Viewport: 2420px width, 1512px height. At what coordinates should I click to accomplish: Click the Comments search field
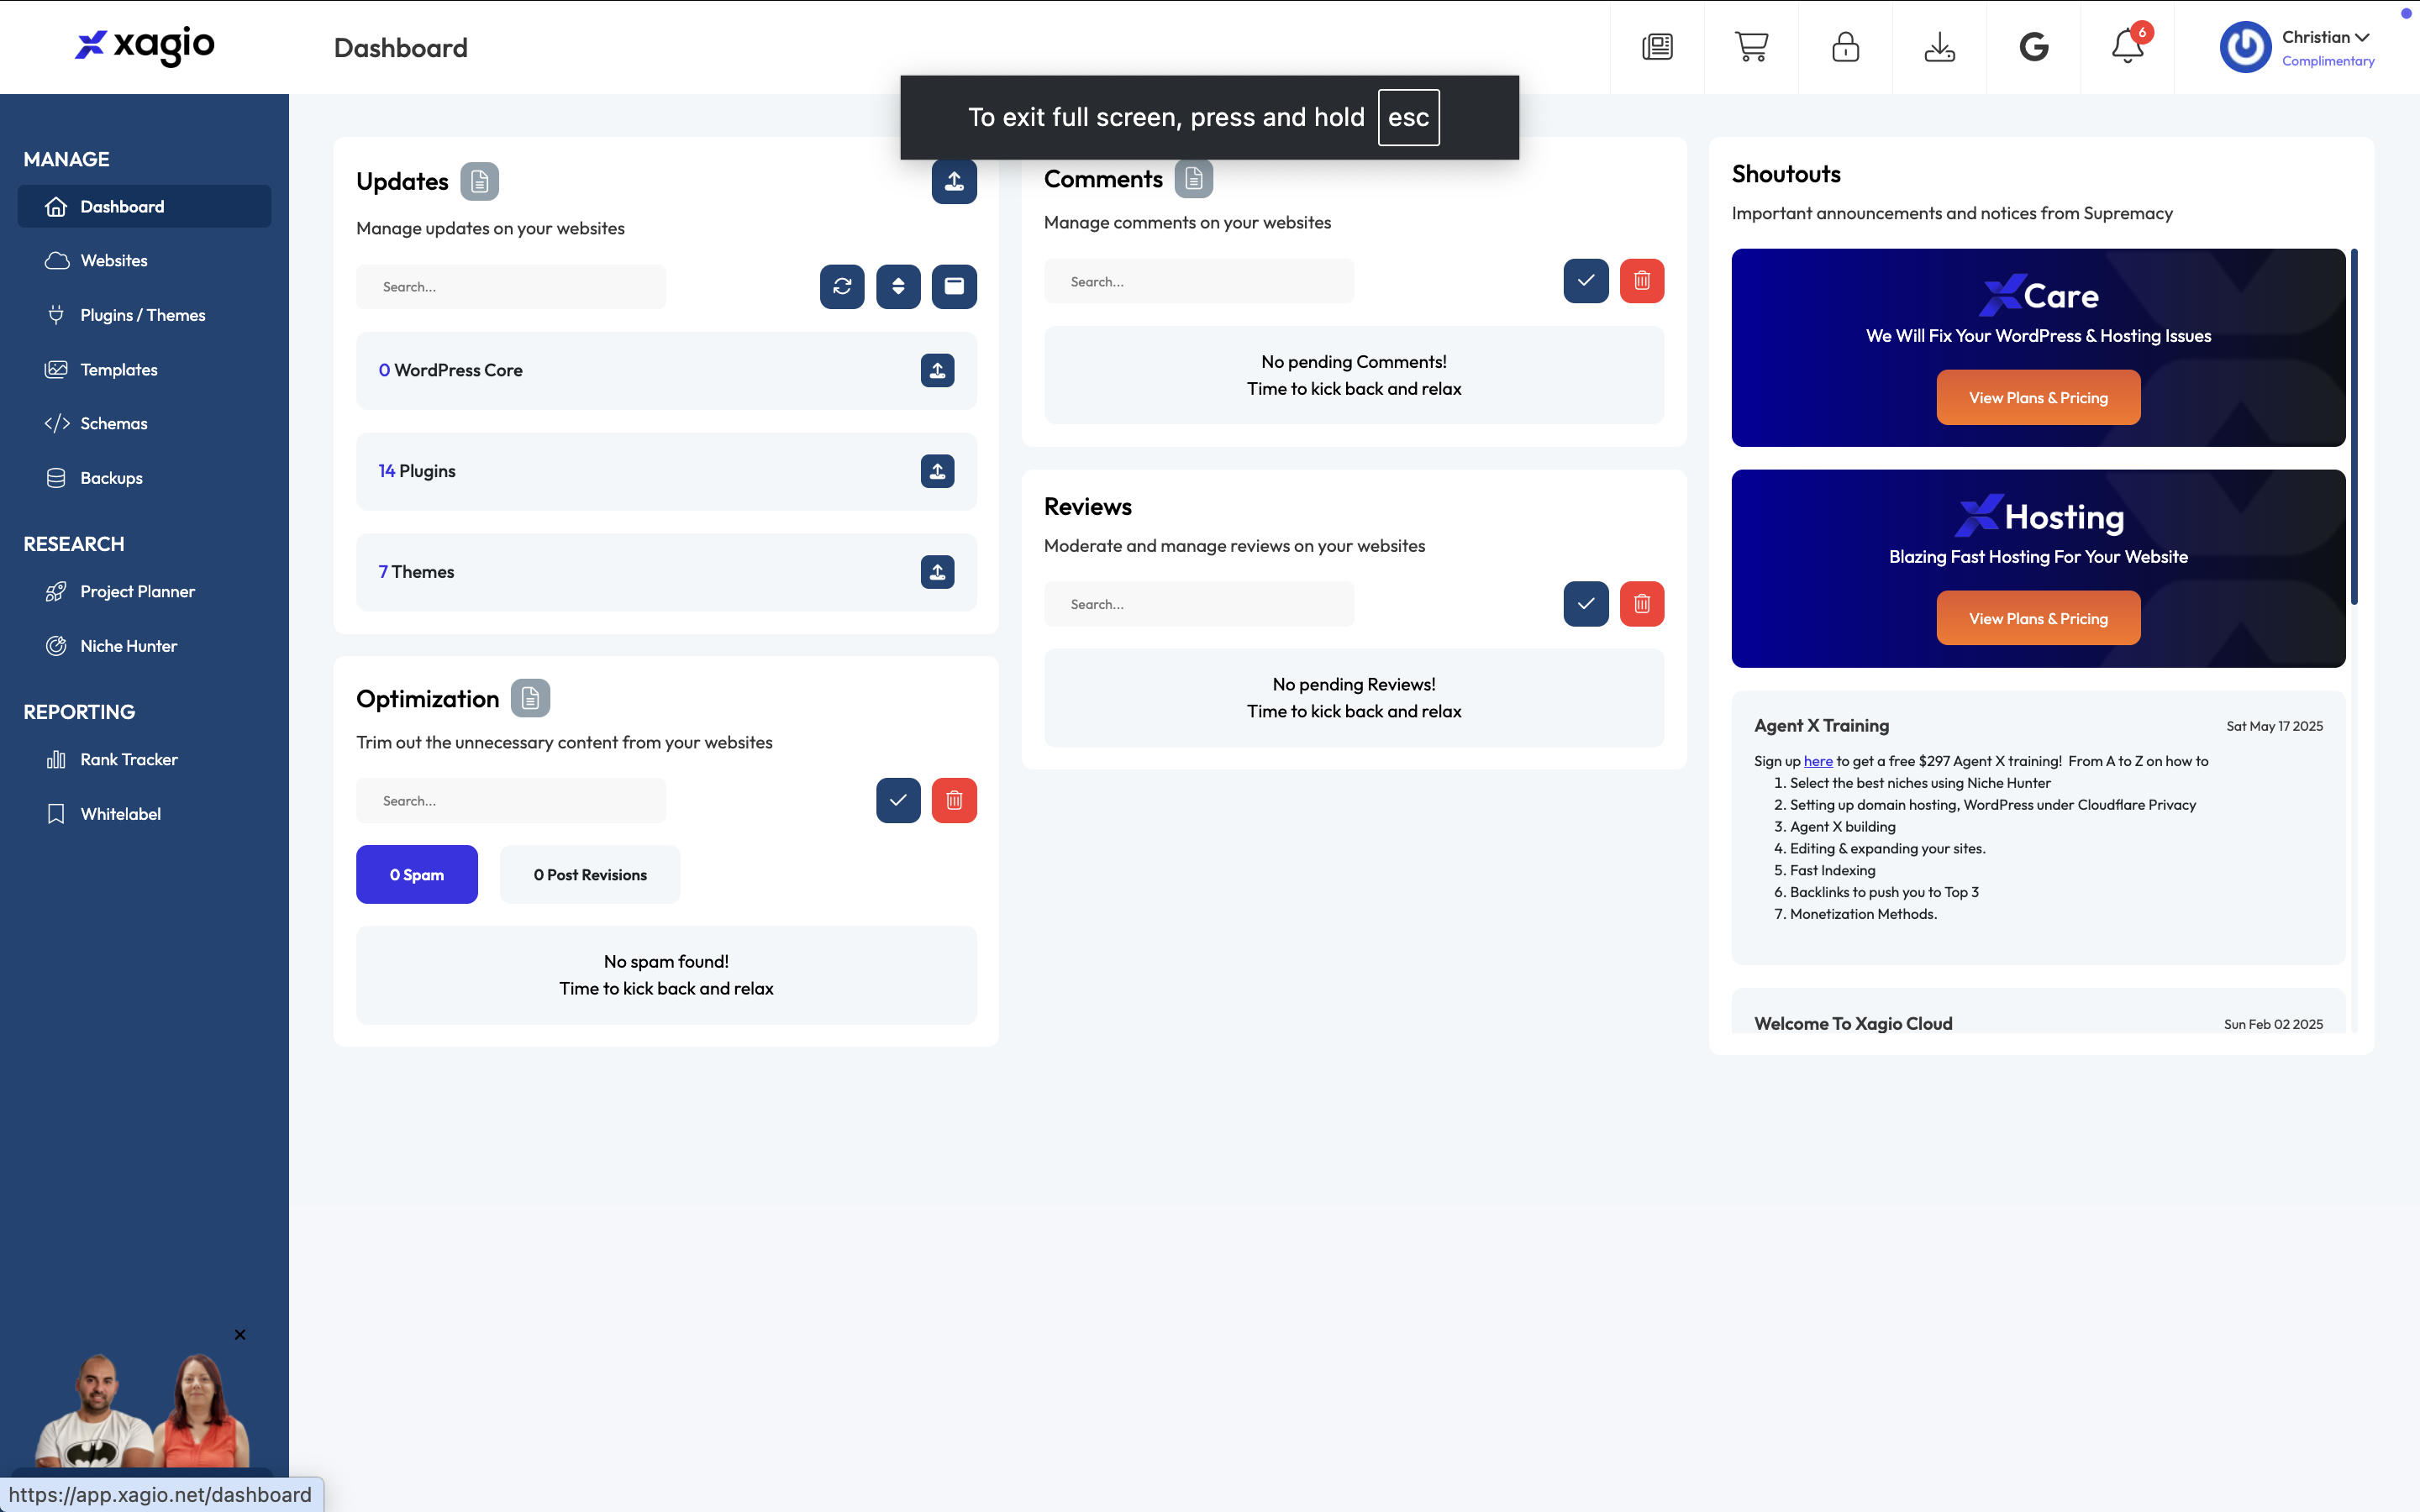point(1199,281)
